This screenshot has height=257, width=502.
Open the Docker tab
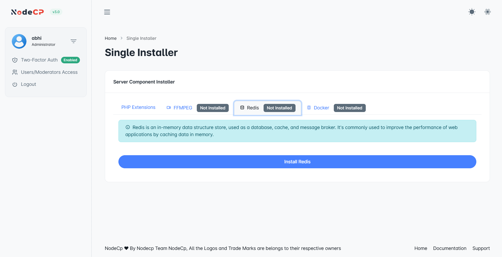(321, 108)
